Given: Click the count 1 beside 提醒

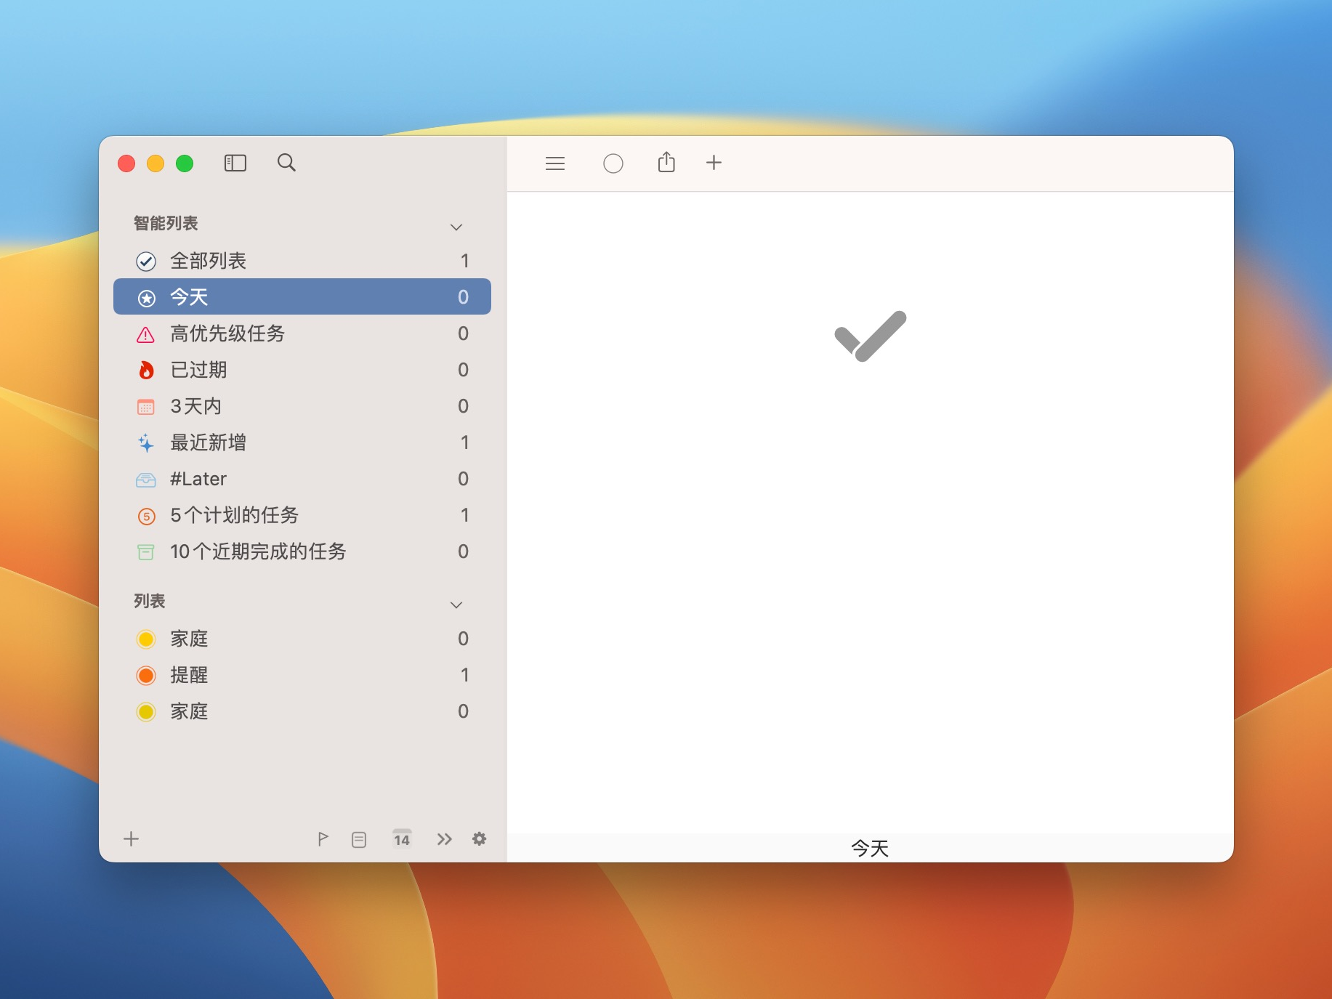Looking at the screenshot, I should pyautogui.click(x=464, y=675).
